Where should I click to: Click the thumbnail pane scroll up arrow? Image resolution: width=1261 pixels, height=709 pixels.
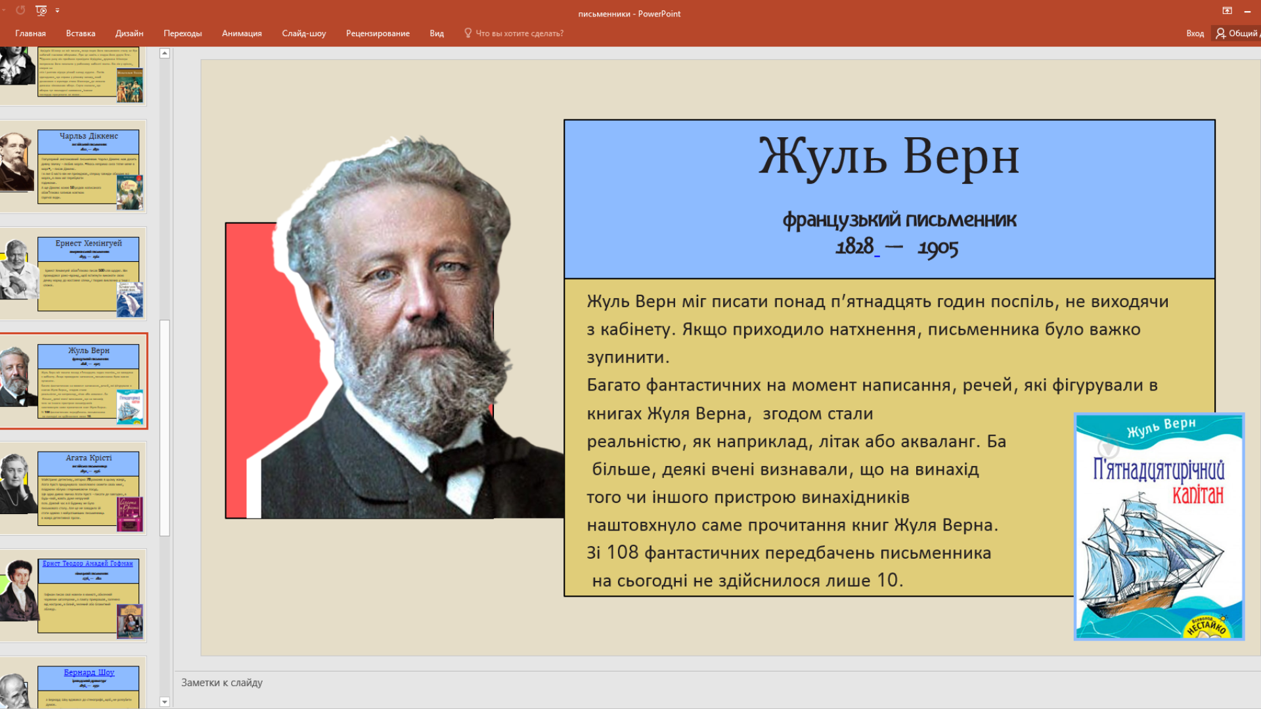[165, 54]
